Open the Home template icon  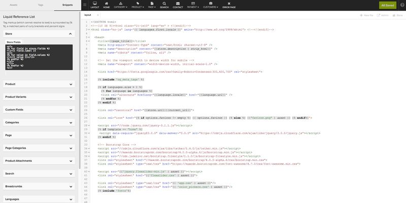click(107, 5)
